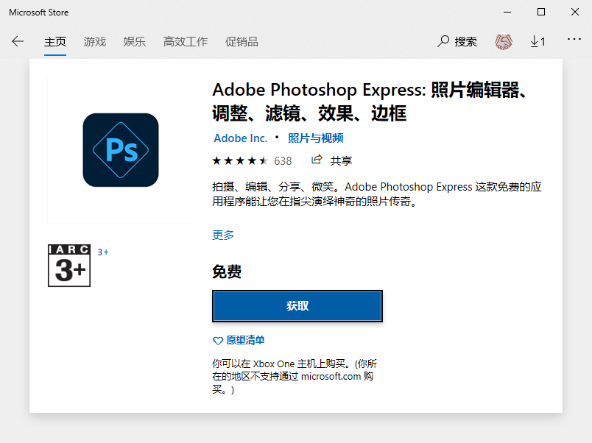Close the Microsoft Store window

point(575,12)
